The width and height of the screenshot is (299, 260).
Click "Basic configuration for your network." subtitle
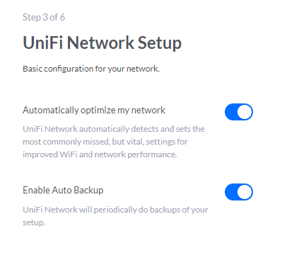click(x=91, y=69)
